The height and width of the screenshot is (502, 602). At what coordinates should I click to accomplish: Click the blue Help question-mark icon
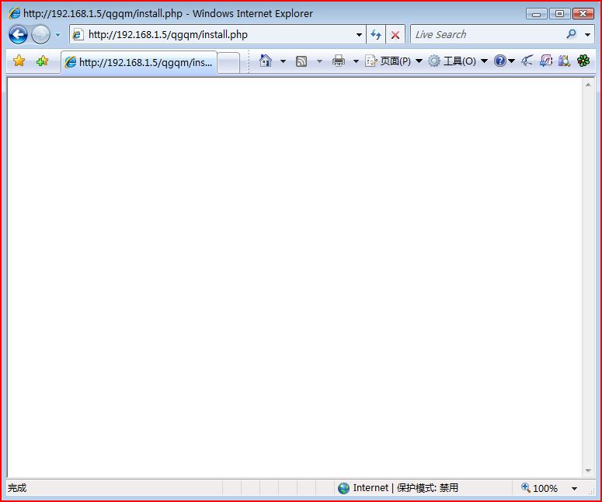click(500, 61)
